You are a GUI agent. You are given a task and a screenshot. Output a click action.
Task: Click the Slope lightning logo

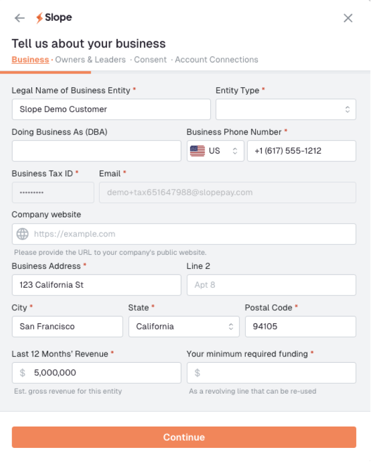pos(40,18)
